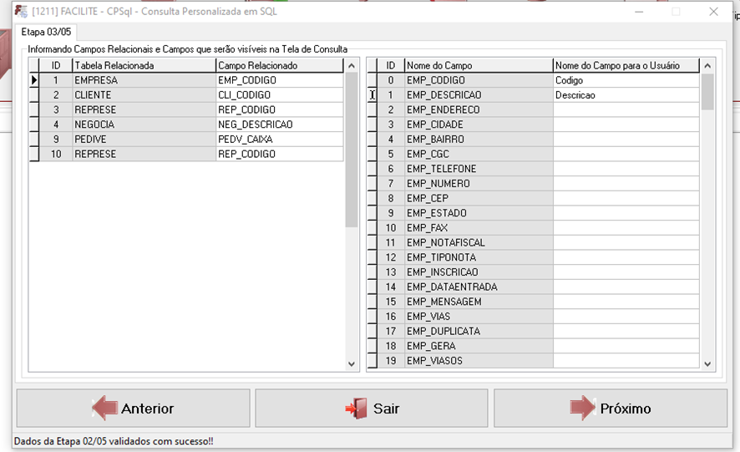Click the PEDV_CAIXA cell
The height and width of the screenshot is (452, 740).
[x=280, y=140]
